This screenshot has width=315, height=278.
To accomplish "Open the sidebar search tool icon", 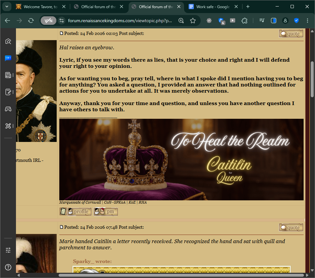I will tap(8, 41).
